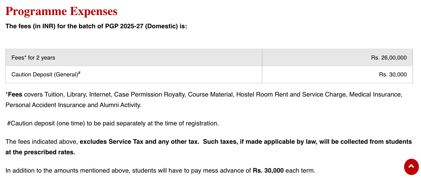Select the Rs. 30,000 caution deposit value
Viewport: 421px width, 178px height.
tap(393, 74)
